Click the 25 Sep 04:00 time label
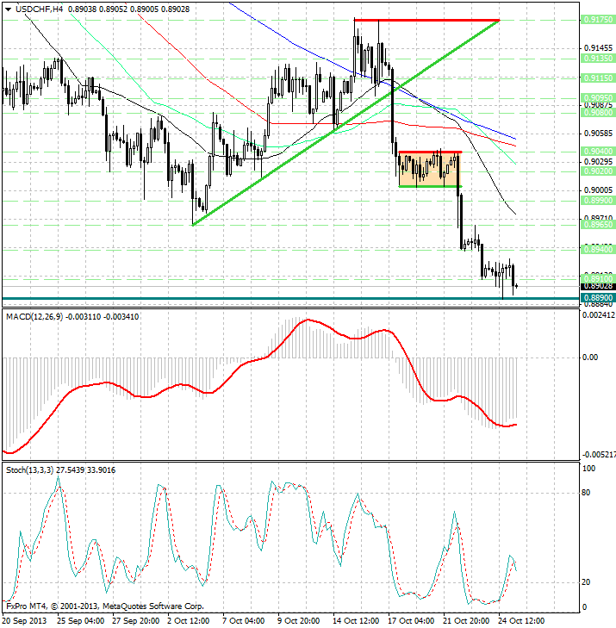The width and height of the screenshot is (616, 628). point(80,621)
